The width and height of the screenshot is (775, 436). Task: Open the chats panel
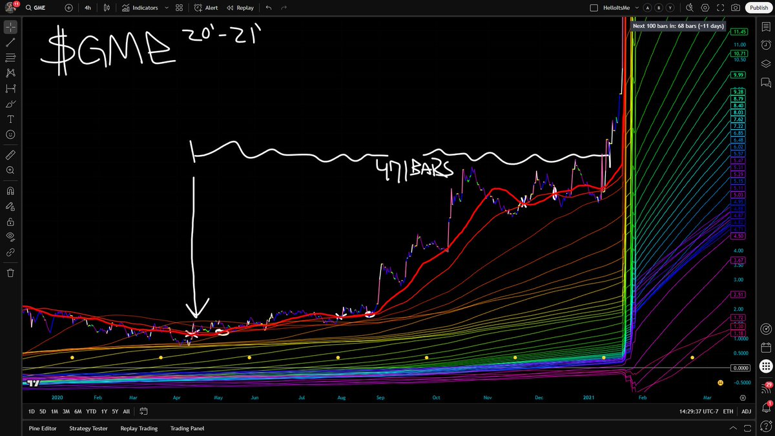[765, 82]
